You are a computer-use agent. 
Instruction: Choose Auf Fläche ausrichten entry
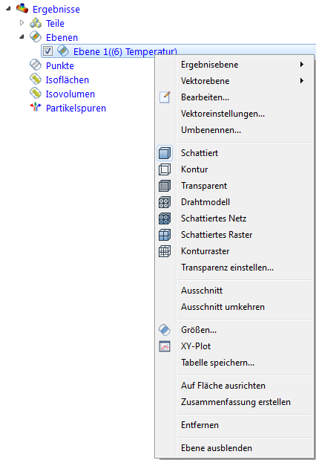point(234,386)
